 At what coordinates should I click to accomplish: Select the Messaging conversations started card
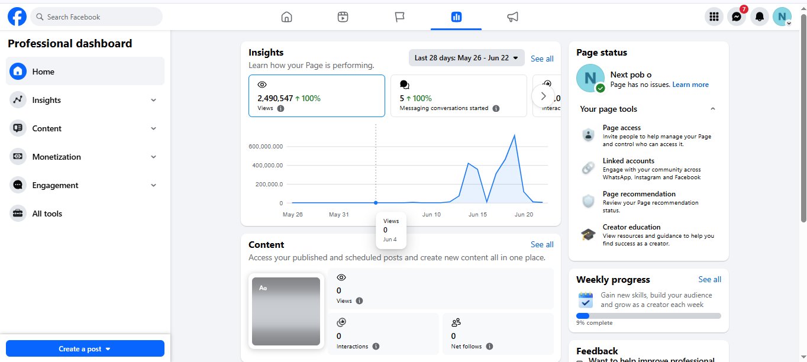click(x=459, y=96)
